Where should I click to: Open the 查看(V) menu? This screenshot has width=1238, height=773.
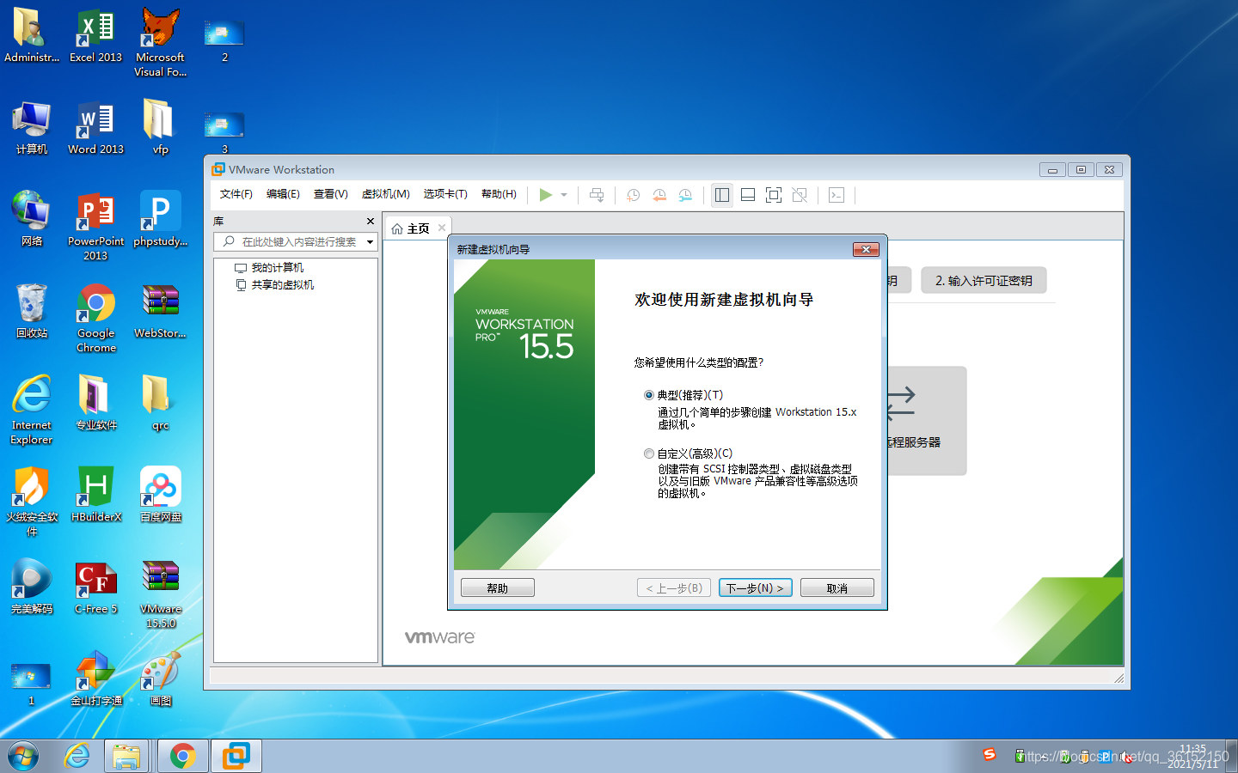point(330,194)
